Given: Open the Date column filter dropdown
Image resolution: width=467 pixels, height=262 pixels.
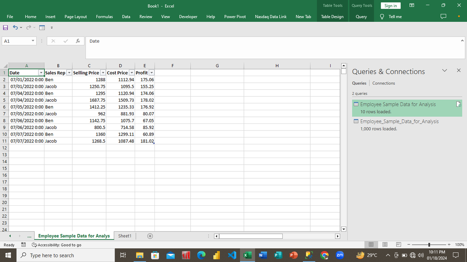Looking at the screenshot, I should pos(41,73).
